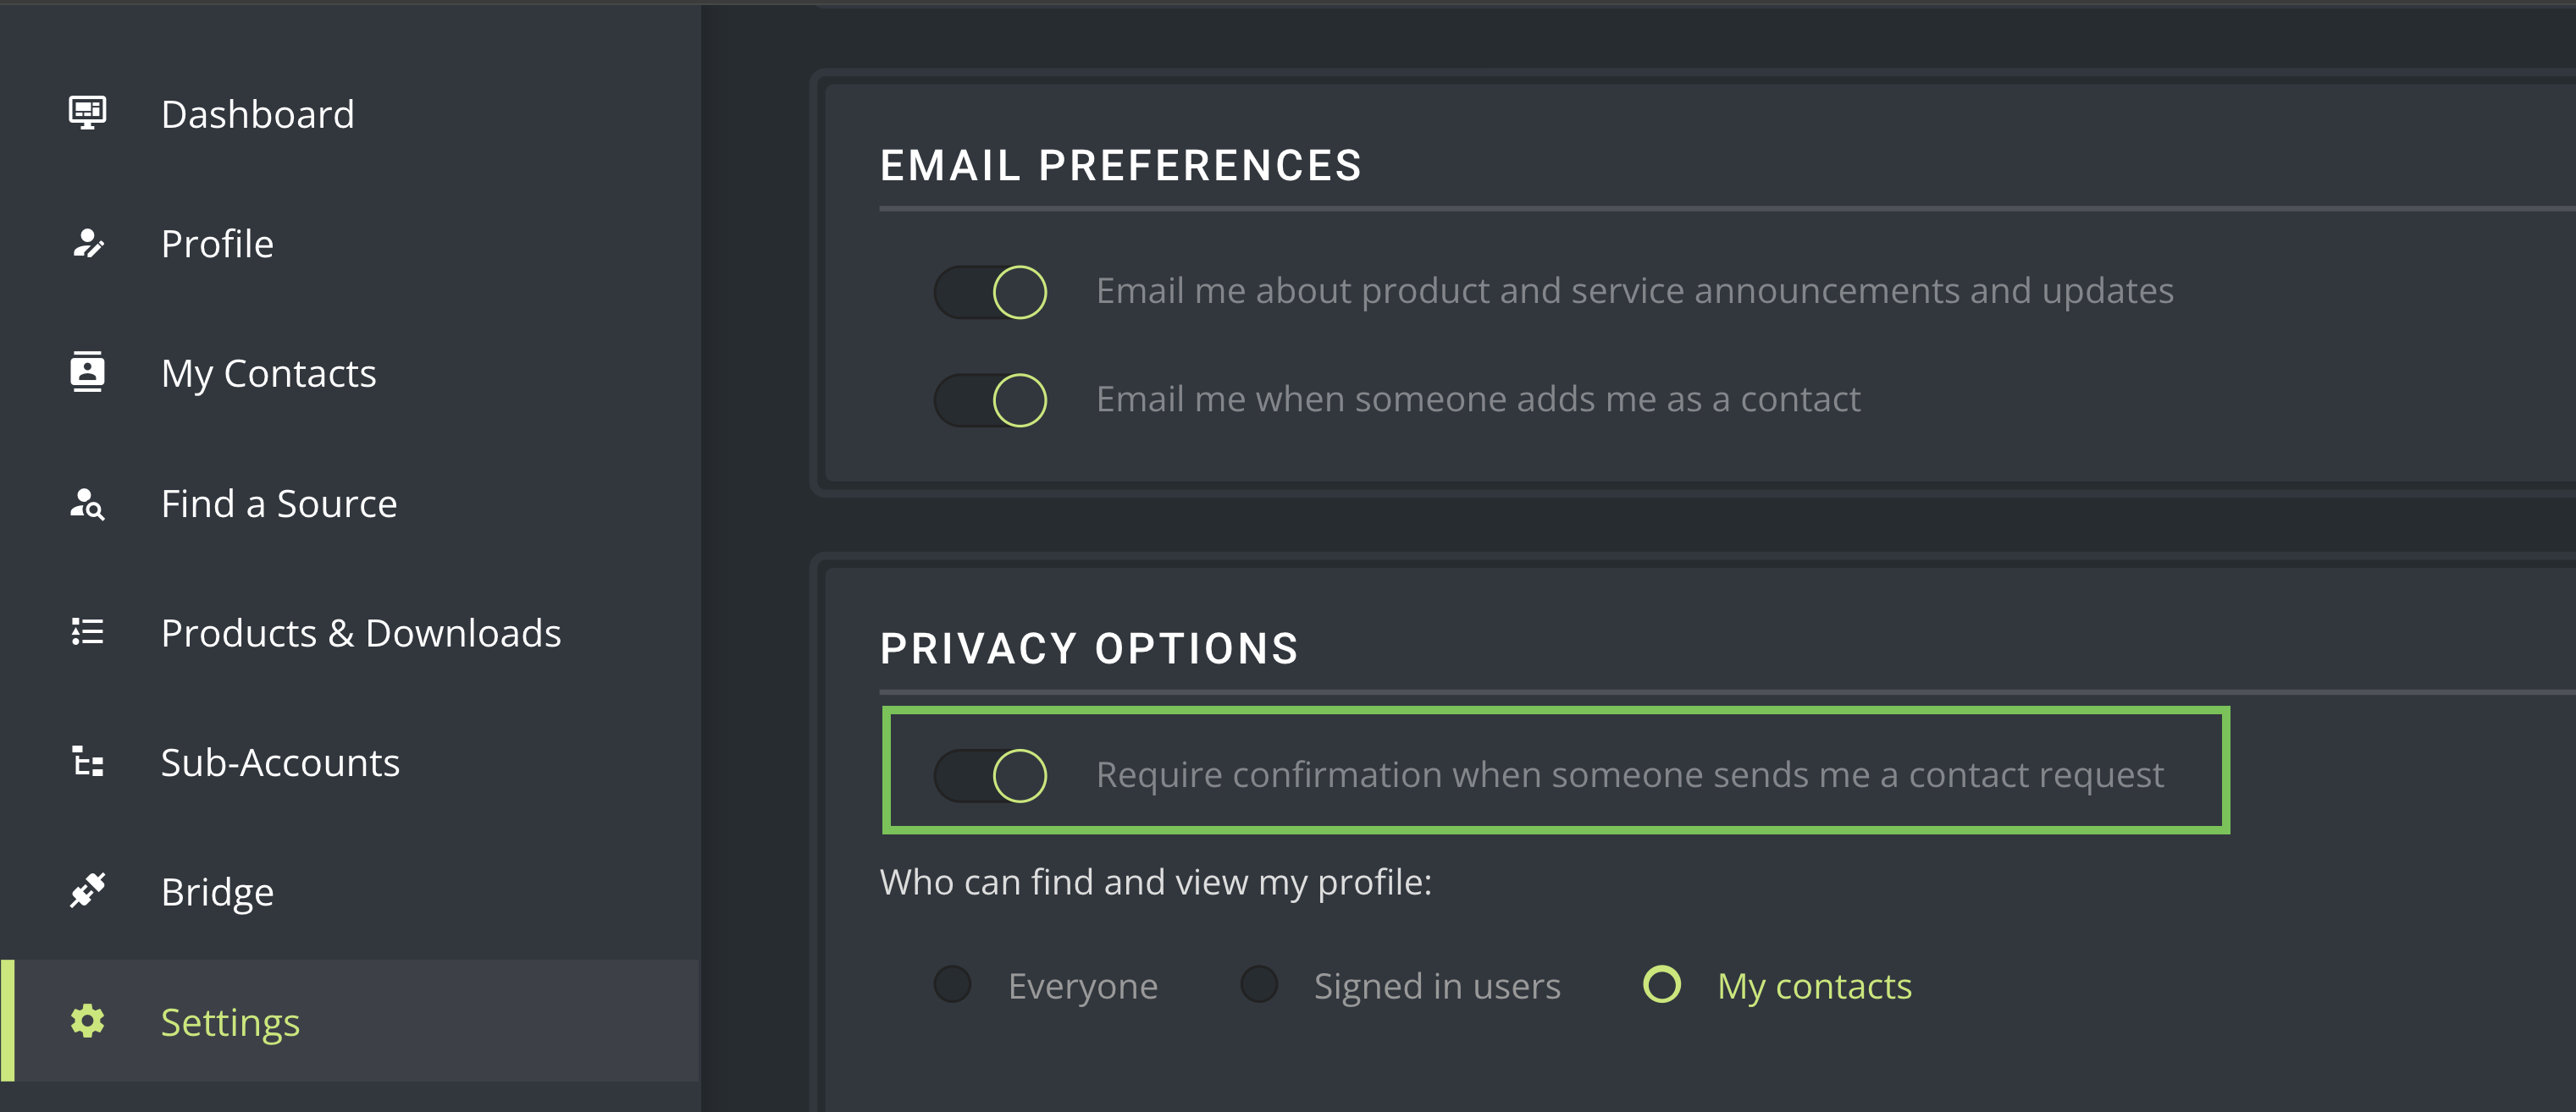The image size is (2576, 1112).
Task: Go to Products & Downloads page
Action: (360, 632)
